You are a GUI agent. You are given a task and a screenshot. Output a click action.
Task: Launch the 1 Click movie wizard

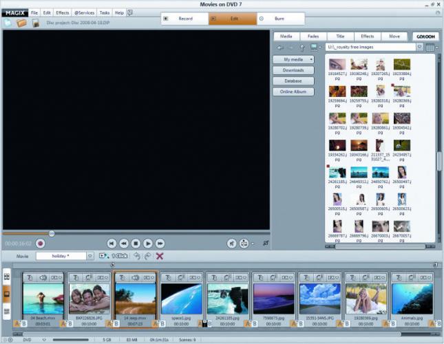[120, 256]
